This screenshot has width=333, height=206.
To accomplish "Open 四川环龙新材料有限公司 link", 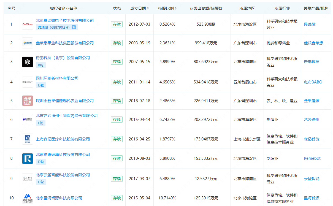I will click(x=57, y=78).
